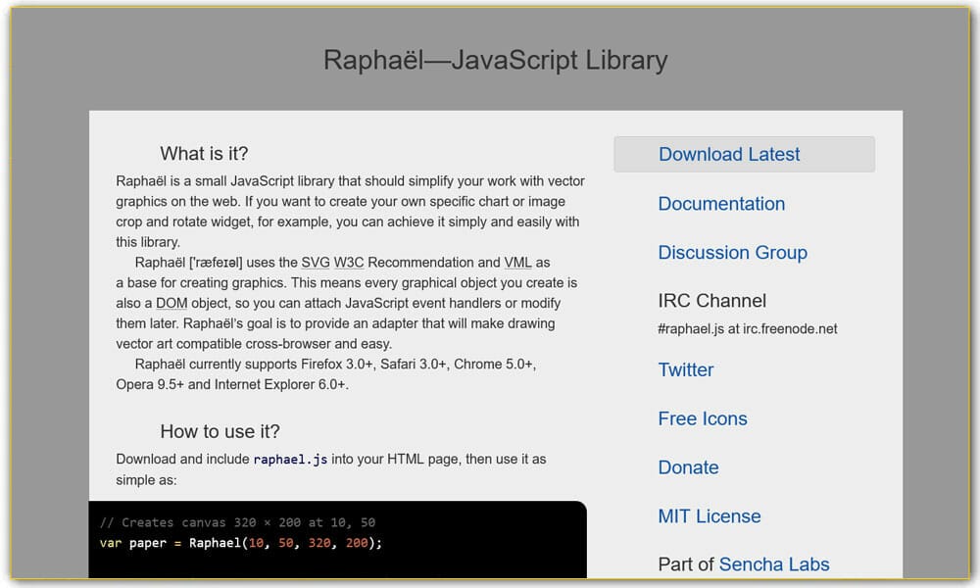Open the Documentation link

click(721, 204)
